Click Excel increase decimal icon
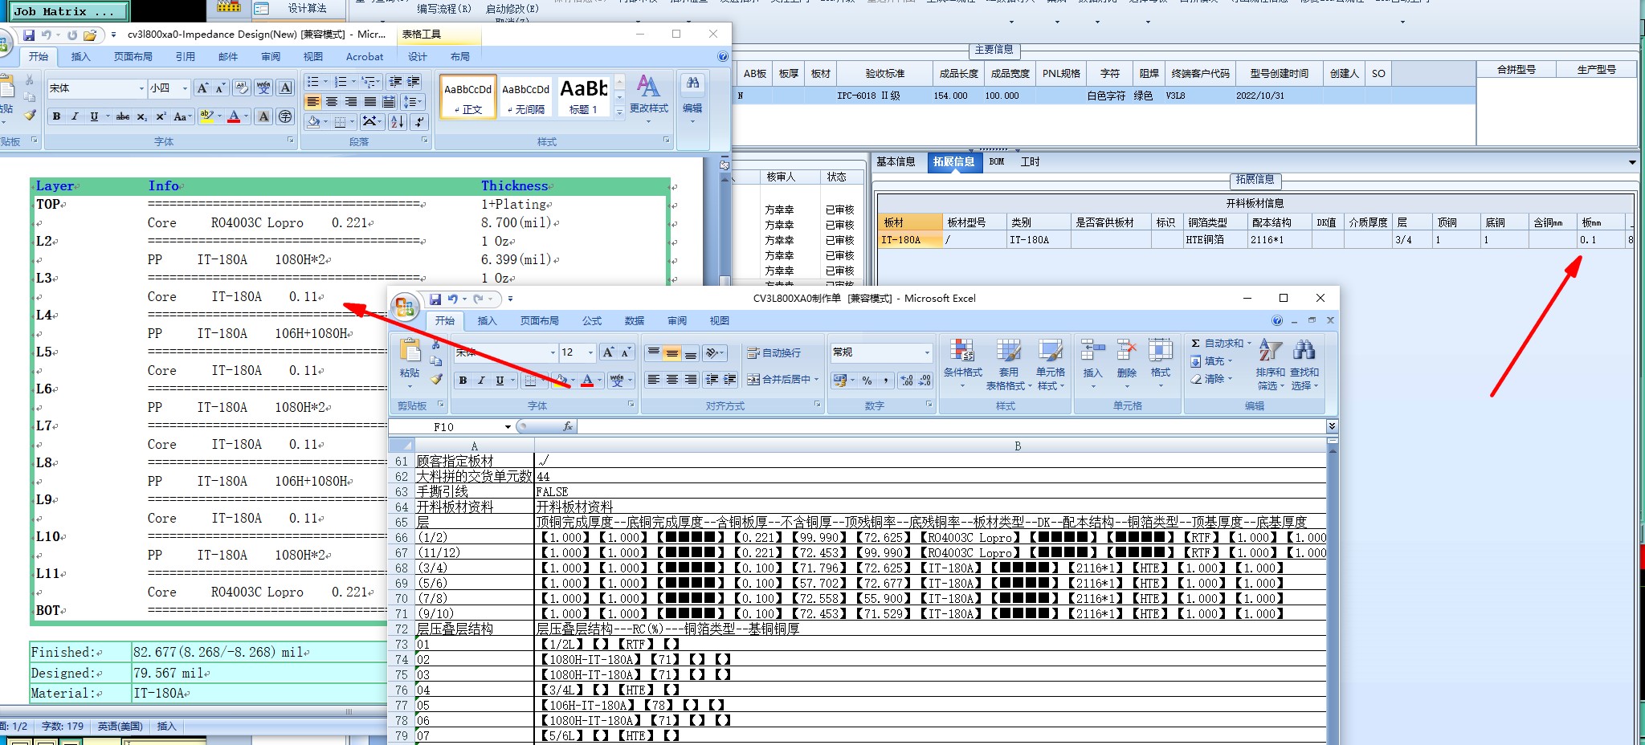 (906, 381)
